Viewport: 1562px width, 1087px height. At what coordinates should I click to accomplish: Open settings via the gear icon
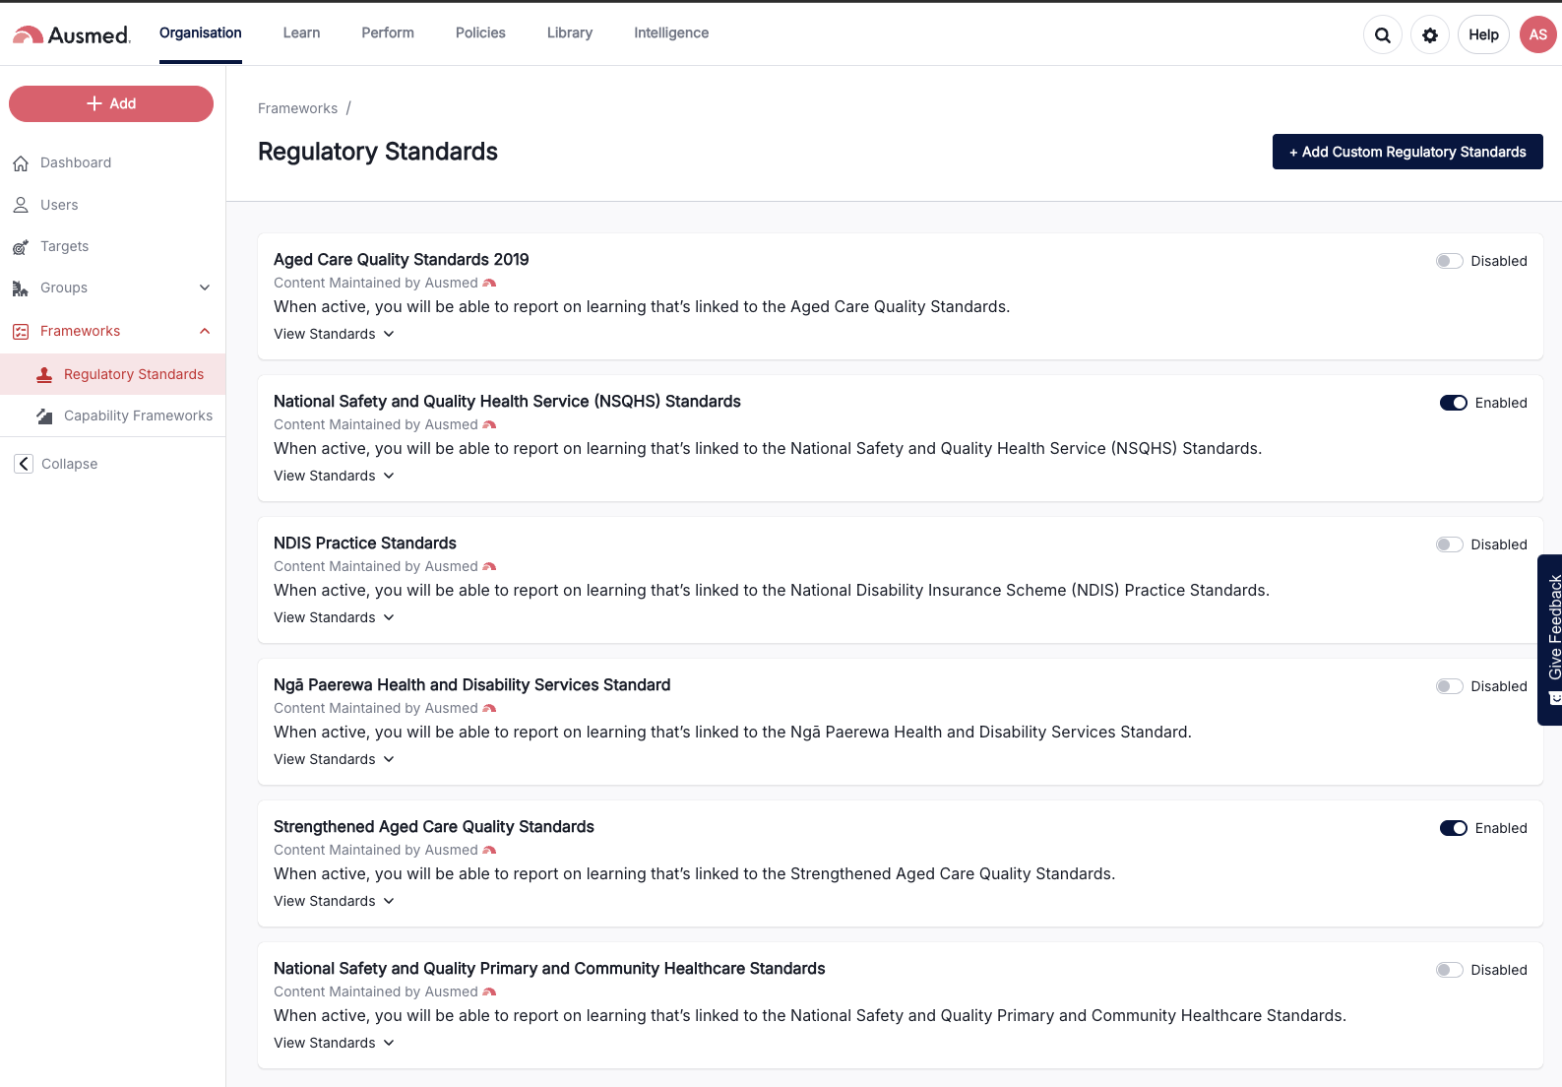[1429, 35]
